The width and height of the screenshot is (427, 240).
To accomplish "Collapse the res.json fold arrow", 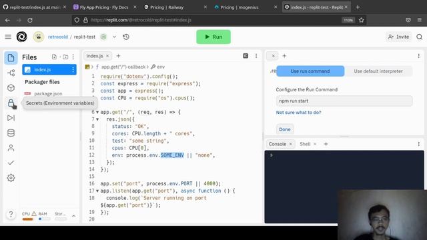I will (97, 119).
